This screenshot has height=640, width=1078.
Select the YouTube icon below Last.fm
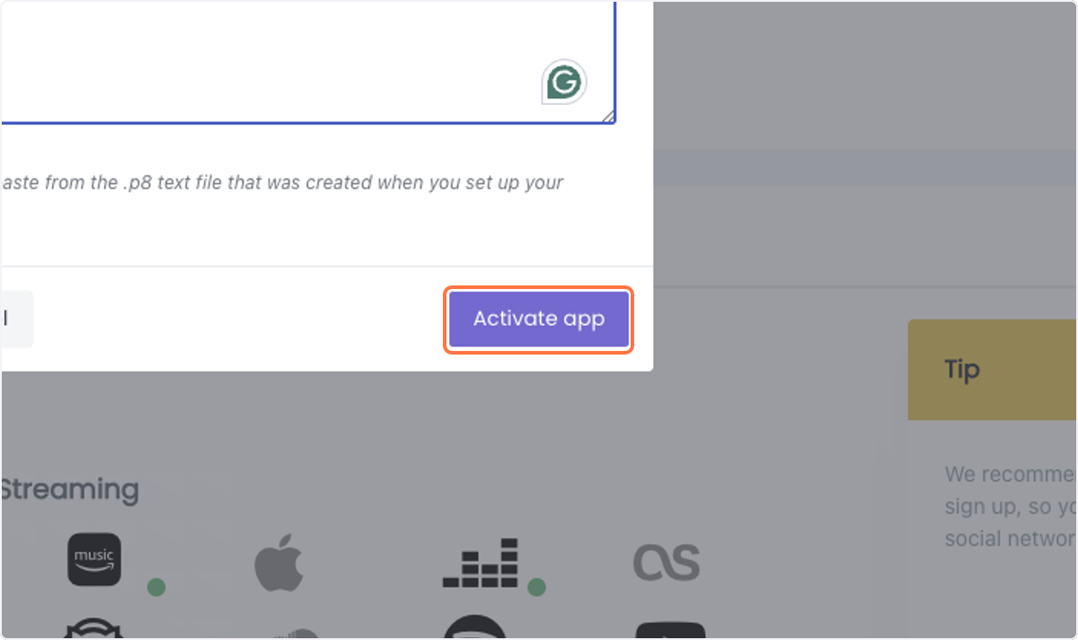[x=670, y=631]
